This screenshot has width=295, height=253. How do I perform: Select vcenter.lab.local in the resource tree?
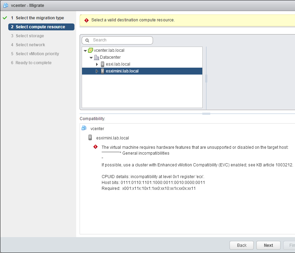[x=109, y=50]
